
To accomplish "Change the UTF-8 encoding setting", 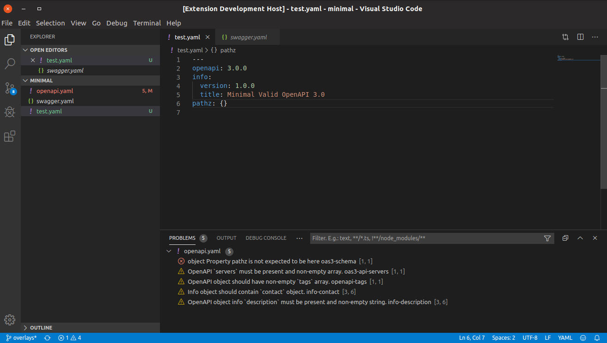I will [x=530, y=338].
